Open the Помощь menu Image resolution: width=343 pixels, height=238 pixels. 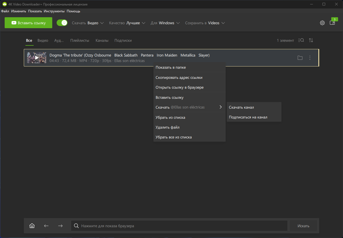coord(74,11)
